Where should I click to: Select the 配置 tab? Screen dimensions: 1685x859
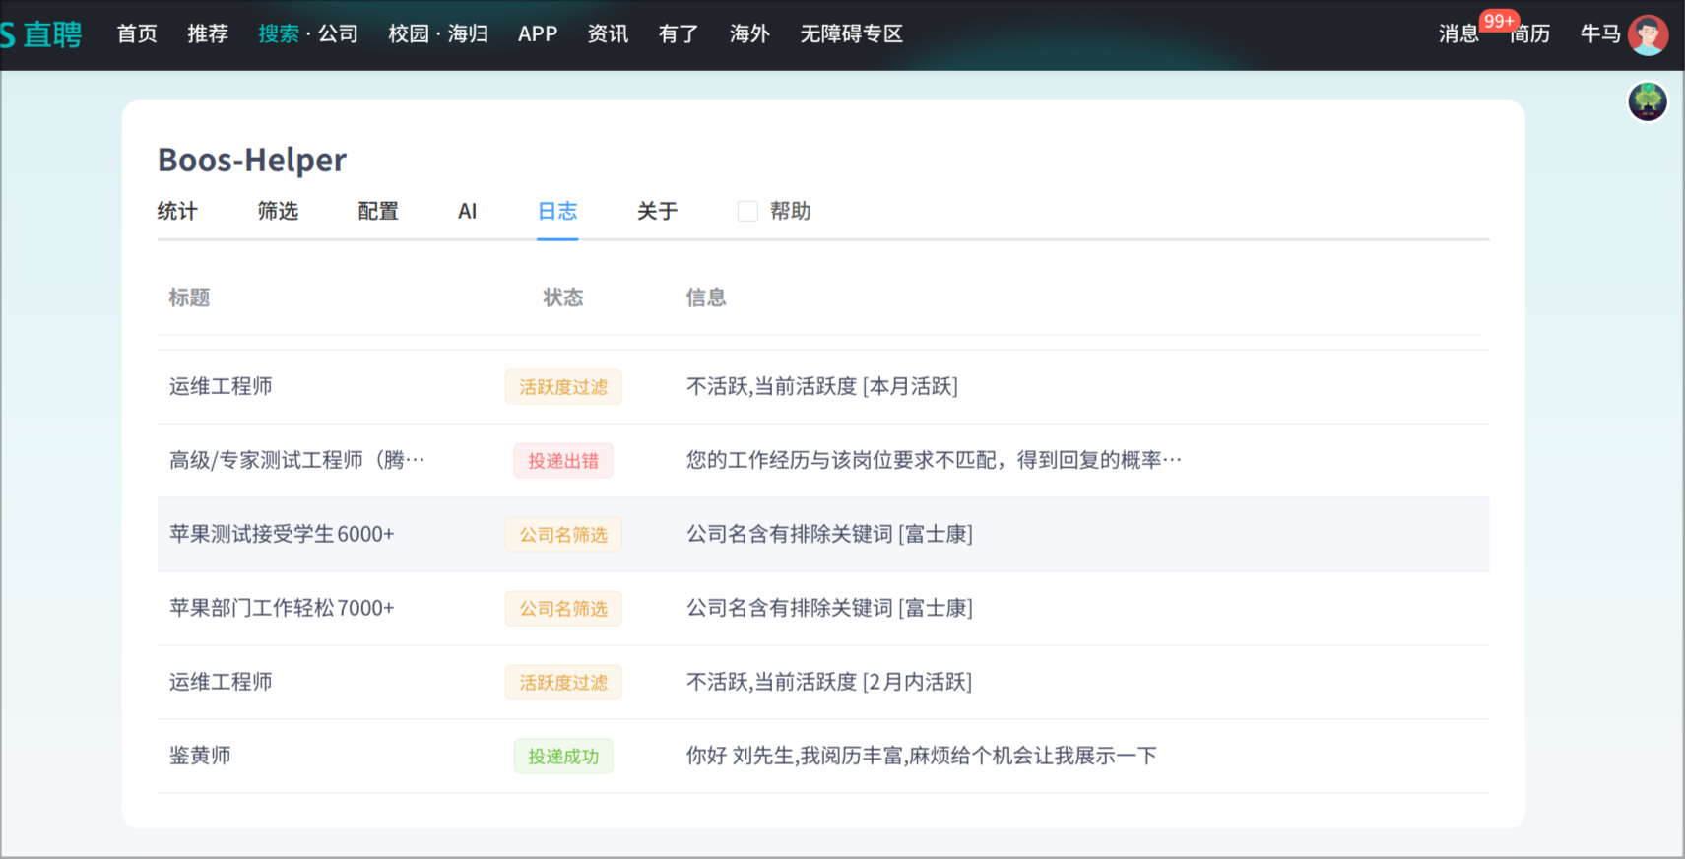(378, 211)
